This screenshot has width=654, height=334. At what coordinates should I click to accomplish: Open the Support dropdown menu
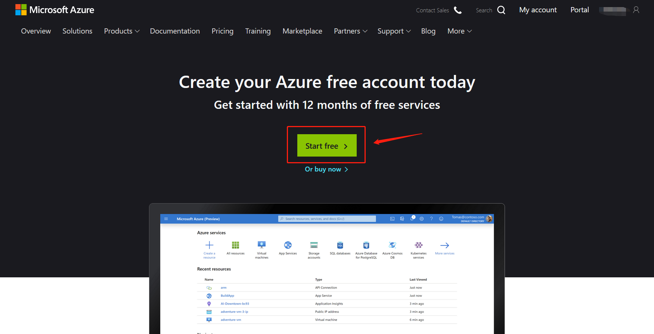point(394,31)
